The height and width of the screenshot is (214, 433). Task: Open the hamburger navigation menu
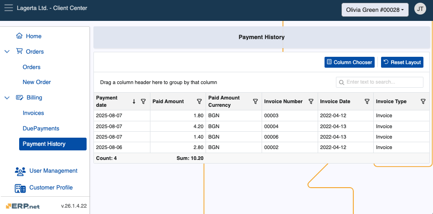point(9,8)
